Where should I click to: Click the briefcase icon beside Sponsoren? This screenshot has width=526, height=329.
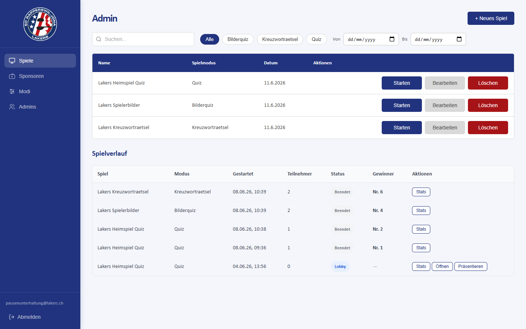pos(12,76)
